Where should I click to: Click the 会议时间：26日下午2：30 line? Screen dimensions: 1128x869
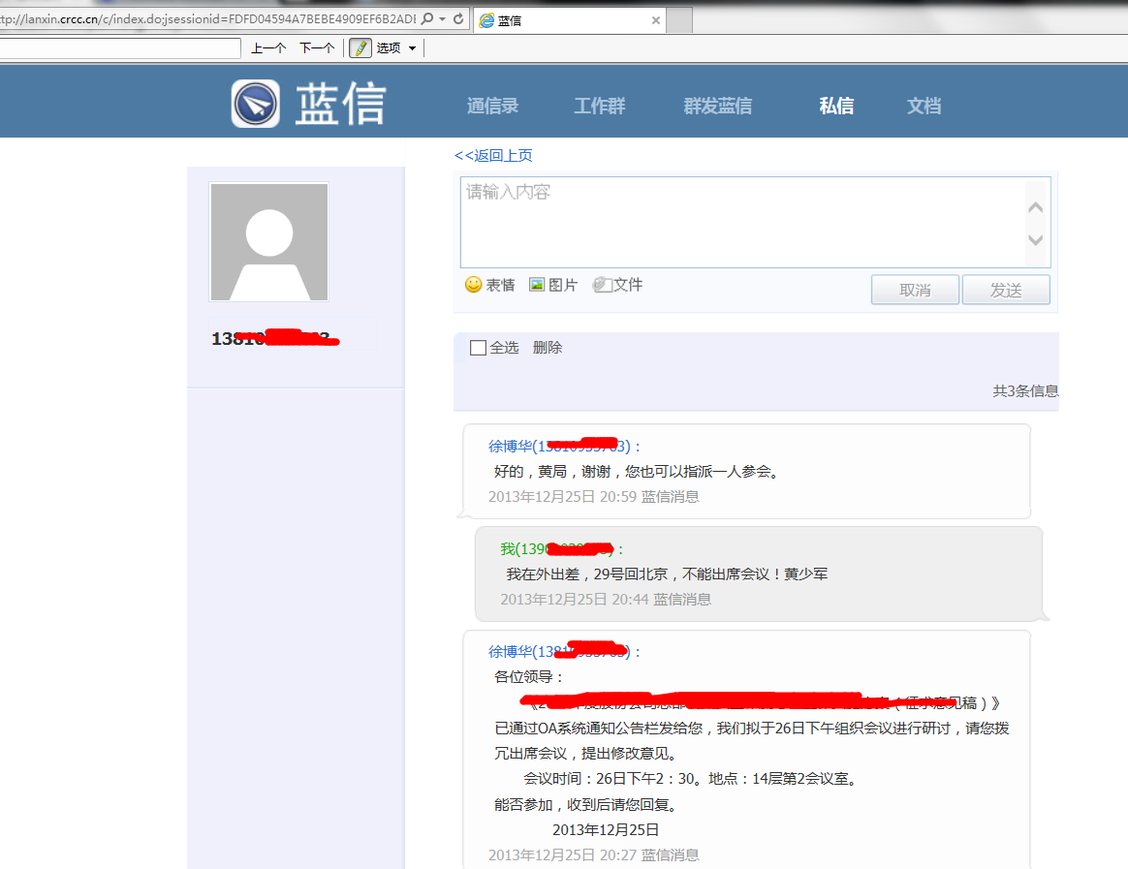coord(611,778)
